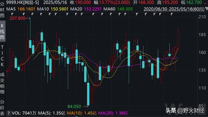The width and height of the screenshot is (208, 117).
Task: Click the 84.050 low price arrow marker
Action: pyautogui.click(x=86, y=106)
